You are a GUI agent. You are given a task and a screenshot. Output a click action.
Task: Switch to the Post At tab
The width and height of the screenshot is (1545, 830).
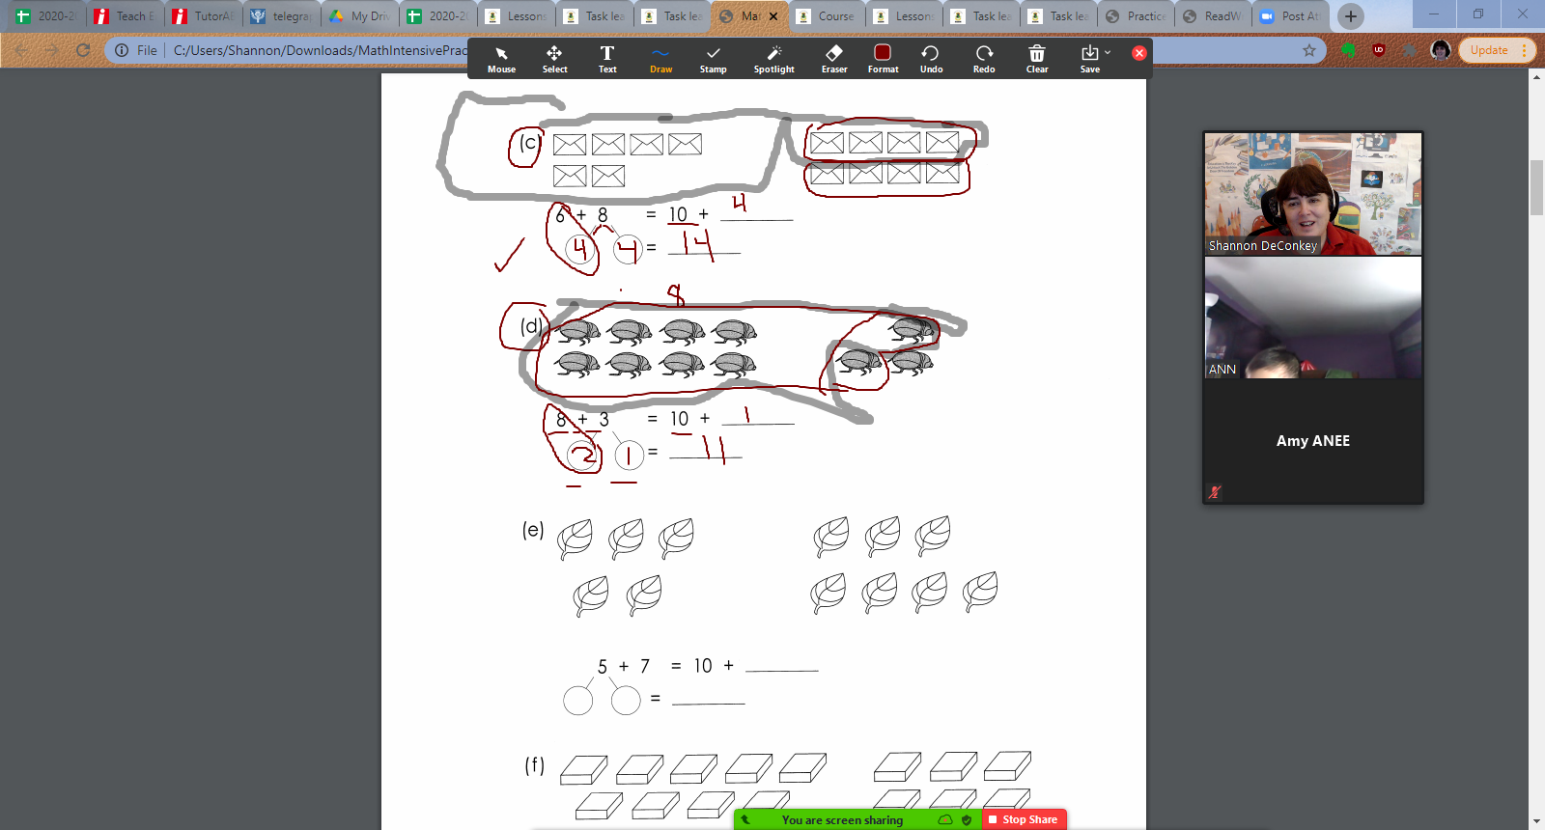pyautogui.click(x=1291, y=16)
